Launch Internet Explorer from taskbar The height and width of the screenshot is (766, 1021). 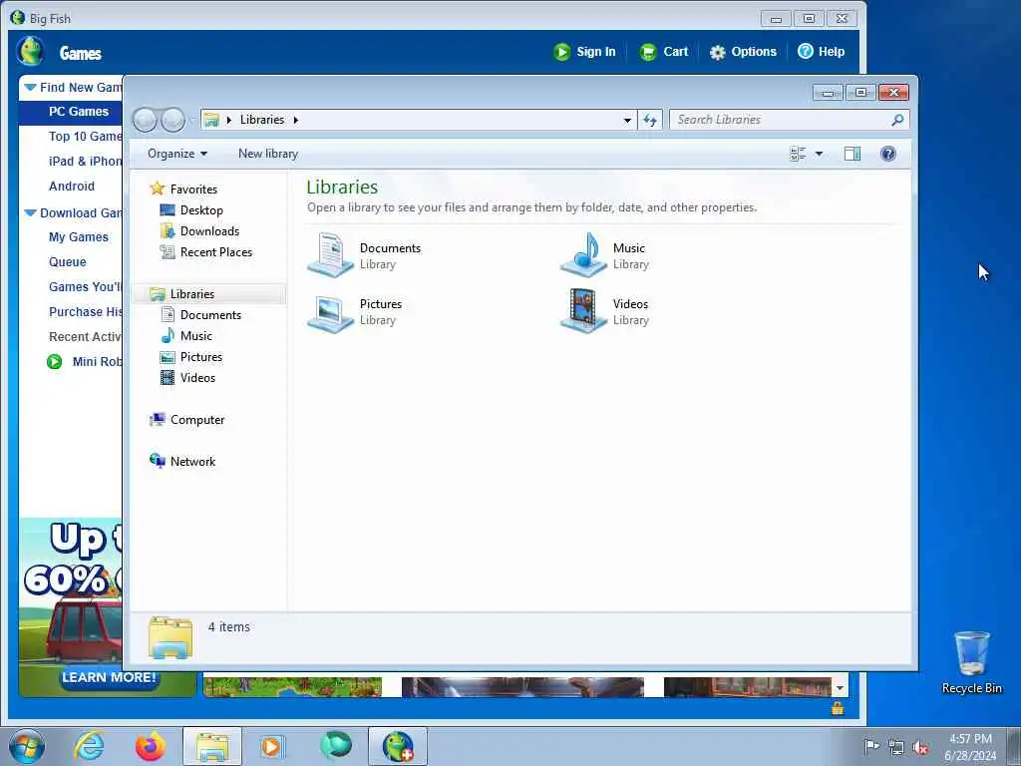[89, 746]
